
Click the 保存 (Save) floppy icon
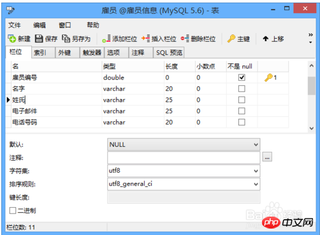(39, 39)
